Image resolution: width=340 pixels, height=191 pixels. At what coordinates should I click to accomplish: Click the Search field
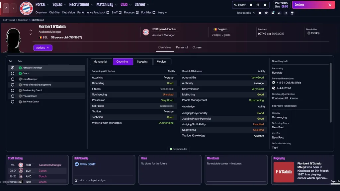240,5
